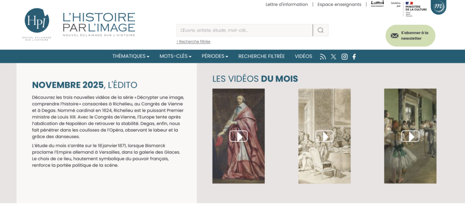Expand the Thématiques dropdown menu

pos(131,56)
